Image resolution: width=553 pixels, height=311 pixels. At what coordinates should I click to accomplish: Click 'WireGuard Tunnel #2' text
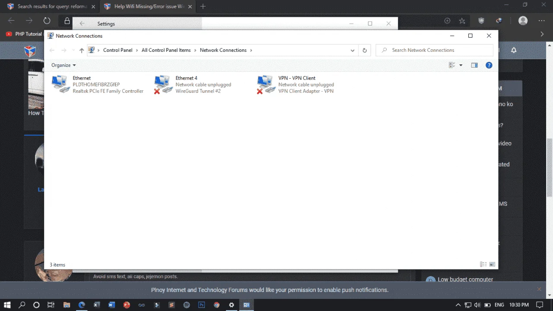[x=198, y=91]
